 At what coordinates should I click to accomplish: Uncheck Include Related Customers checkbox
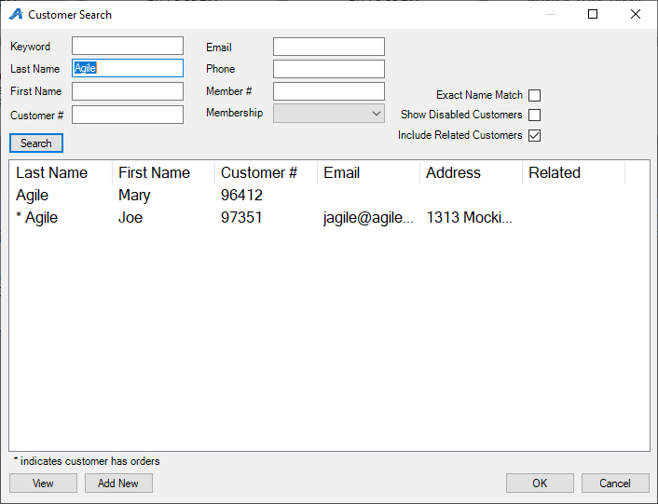(x=534, y=136)
